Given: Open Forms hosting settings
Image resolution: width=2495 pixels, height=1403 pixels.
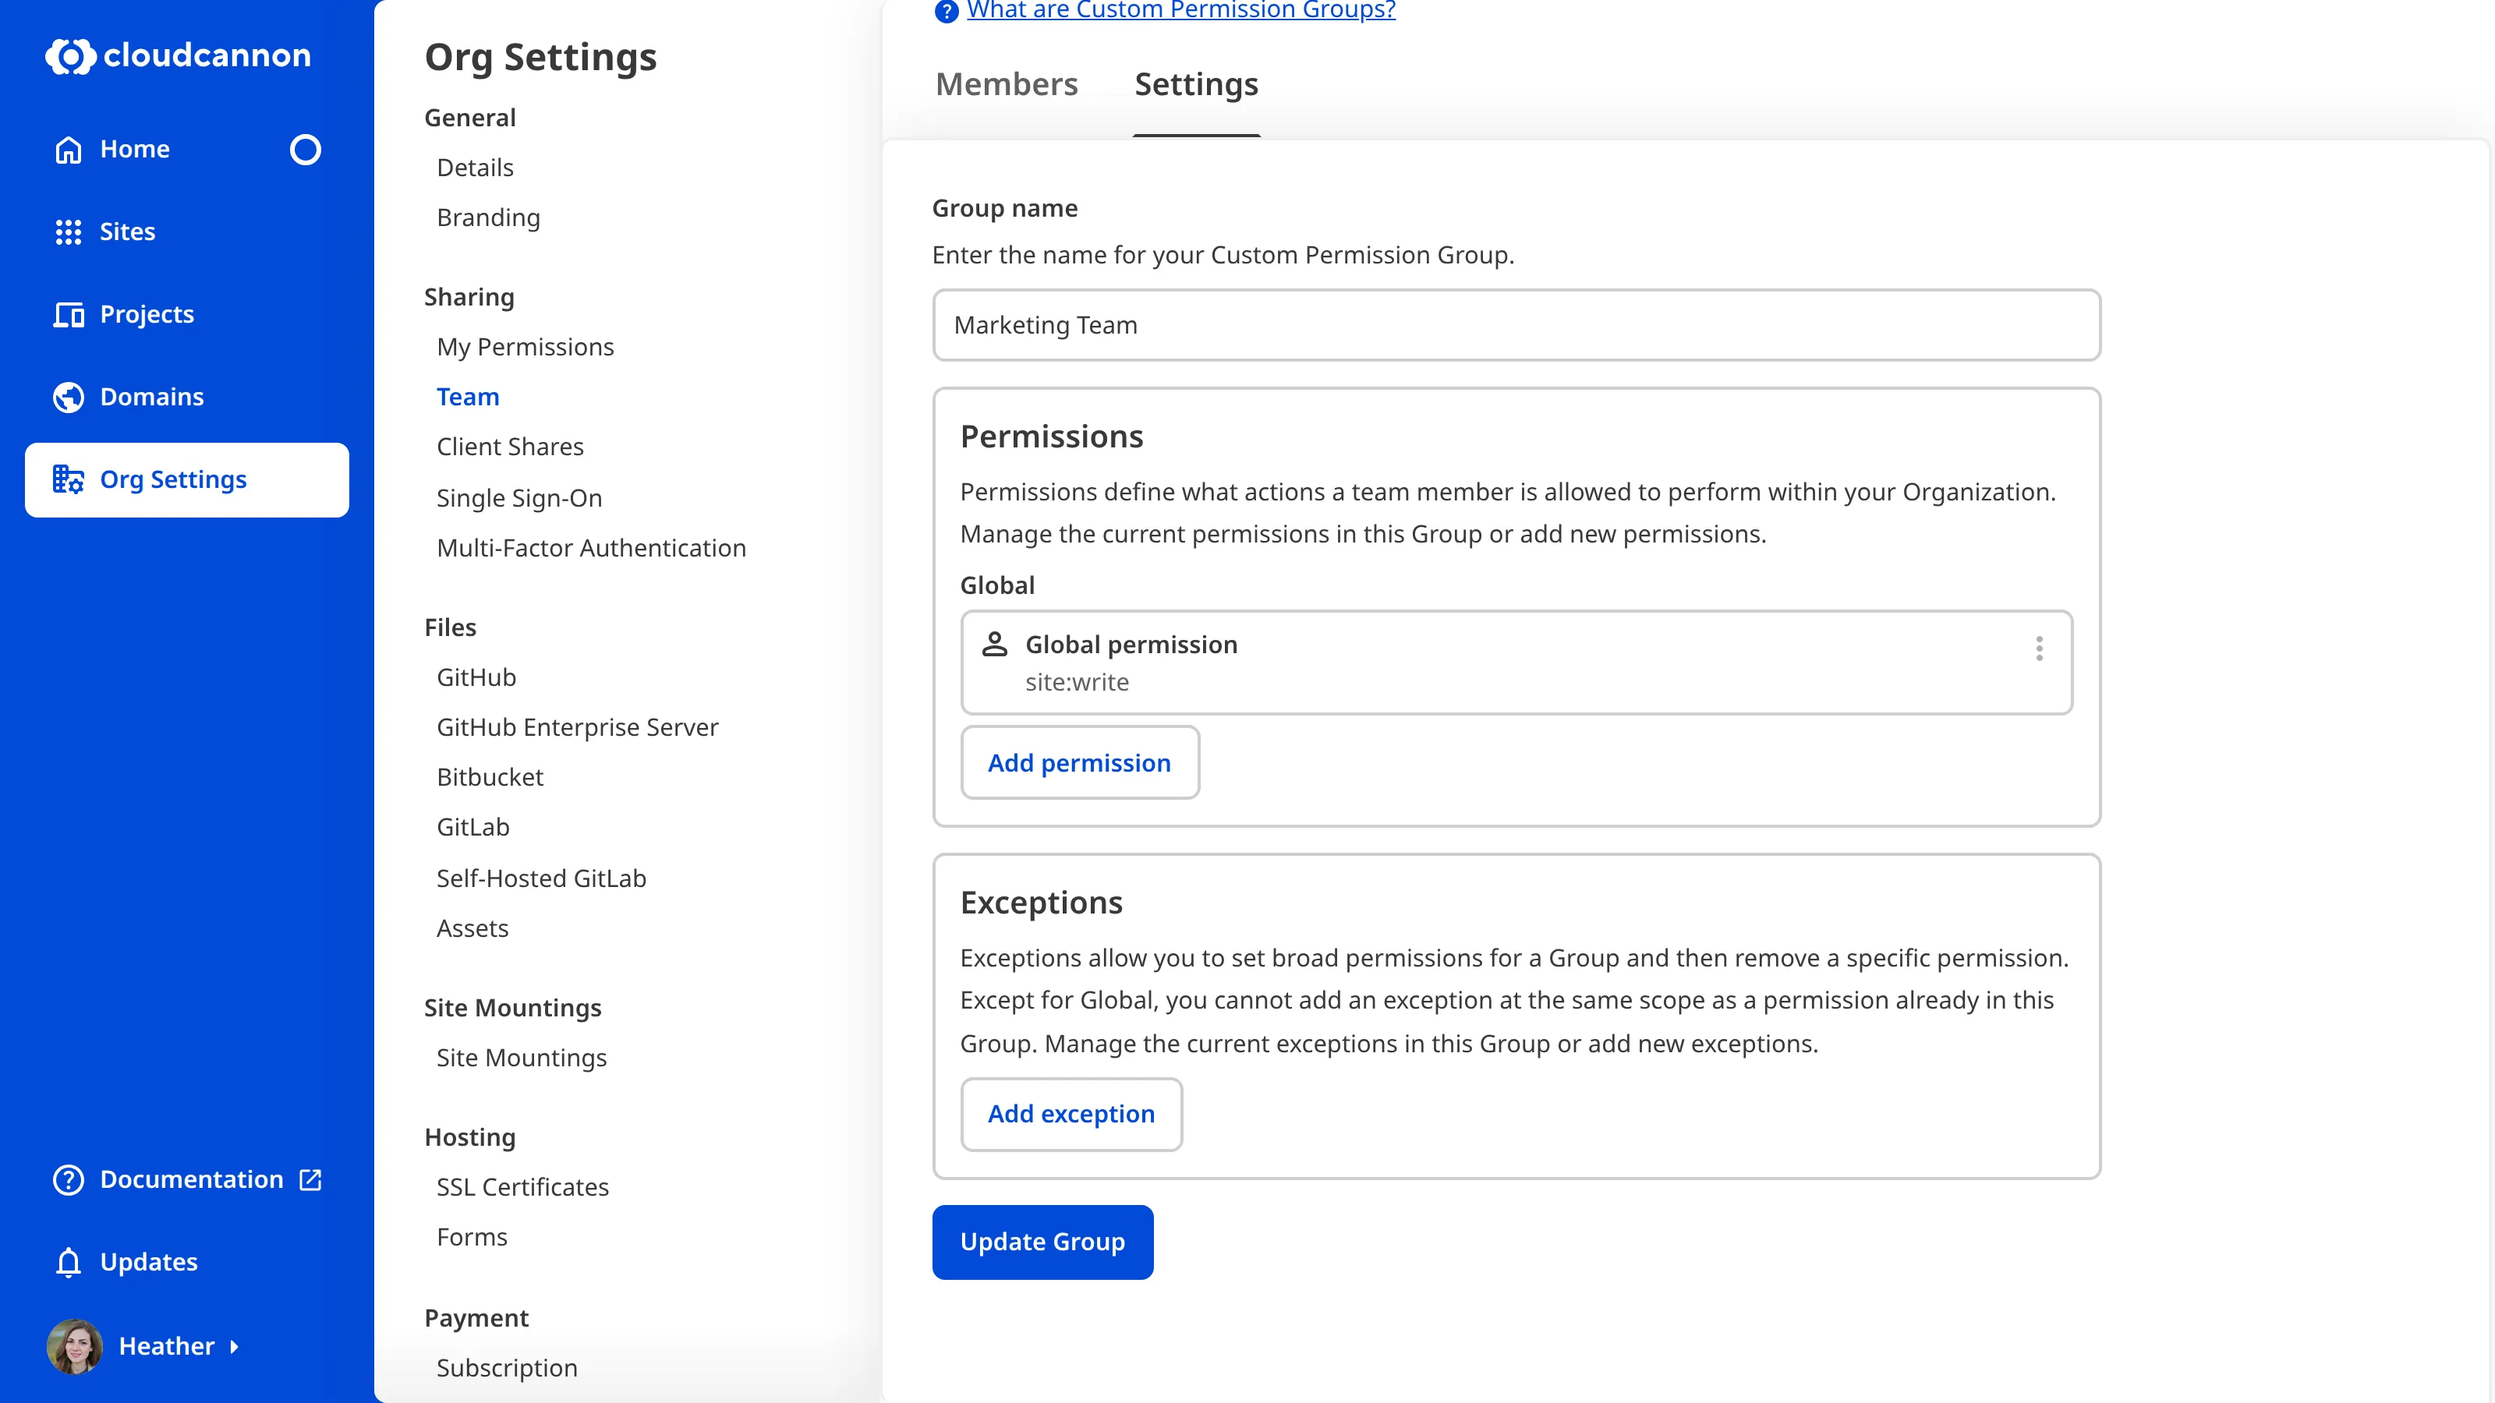Looking at the screenshot, I should pyautogui.click(x=472, y=1236).
